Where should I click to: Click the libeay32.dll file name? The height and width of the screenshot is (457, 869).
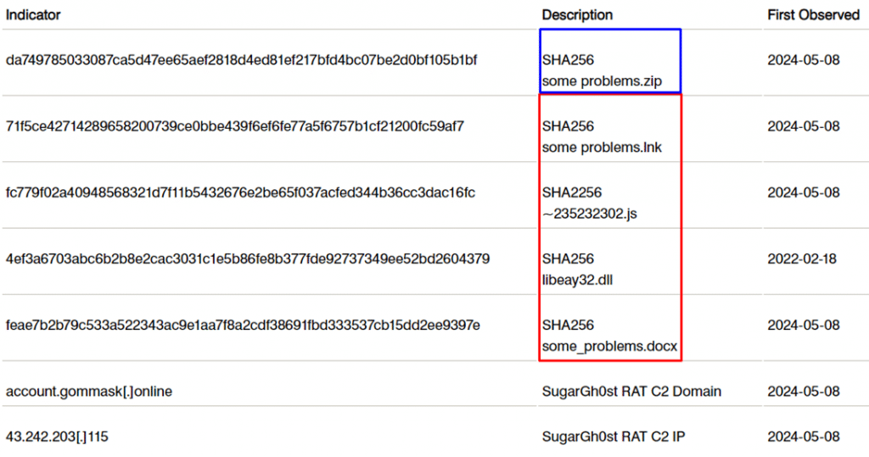[x=577, y=281]
